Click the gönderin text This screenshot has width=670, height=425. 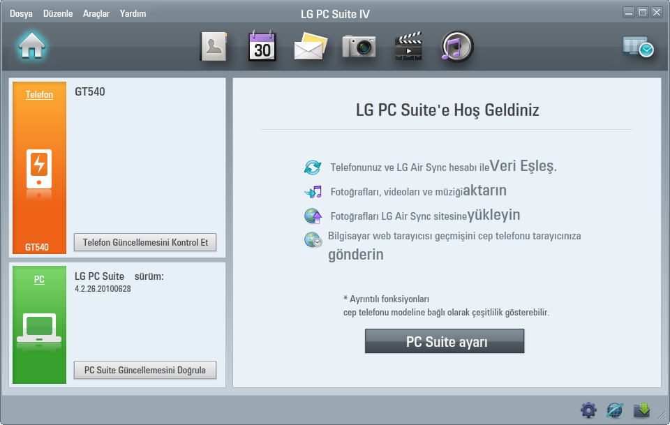[355, 255]
